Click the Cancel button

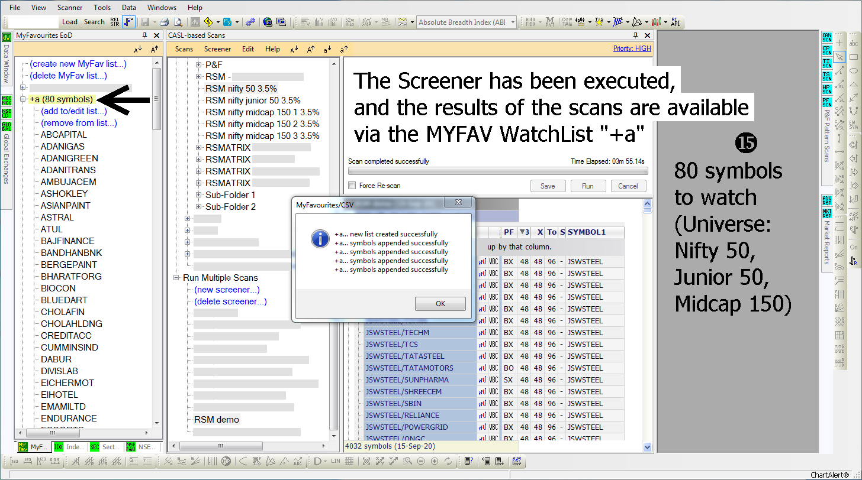click(x=628, y=186)
